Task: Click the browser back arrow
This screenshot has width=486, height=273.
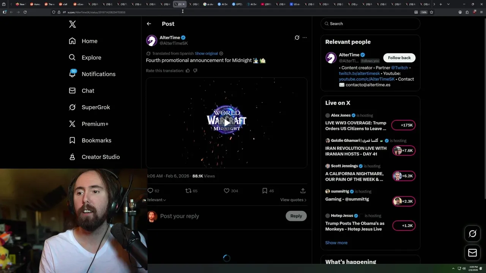Action: pos(11,12)
